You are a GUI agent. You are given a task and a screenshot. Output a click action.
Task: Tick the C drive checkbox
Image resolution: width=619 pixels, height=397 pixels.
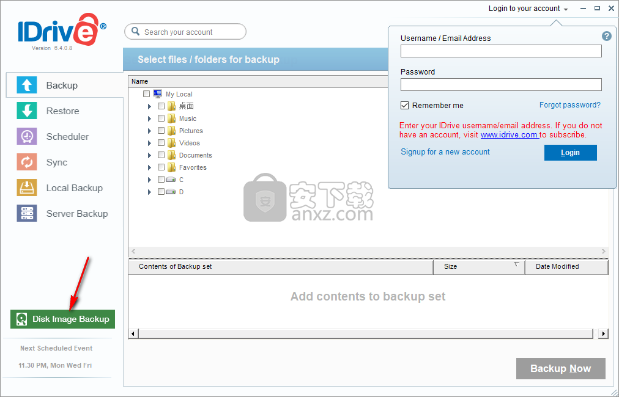161,180
